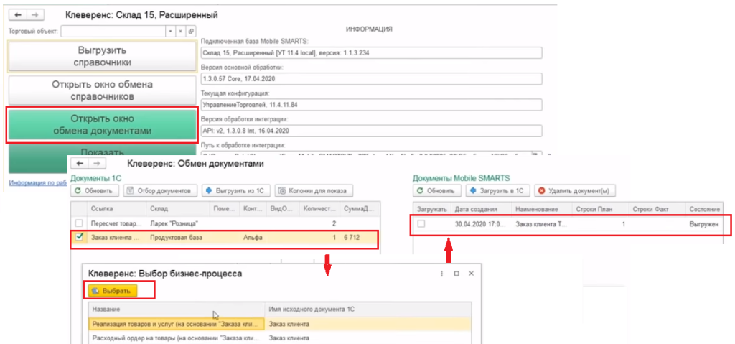Screen dimensions: 735x344
Task: Uncheck the Заказ клиента row checkbox
Action: tap(79, 237)
